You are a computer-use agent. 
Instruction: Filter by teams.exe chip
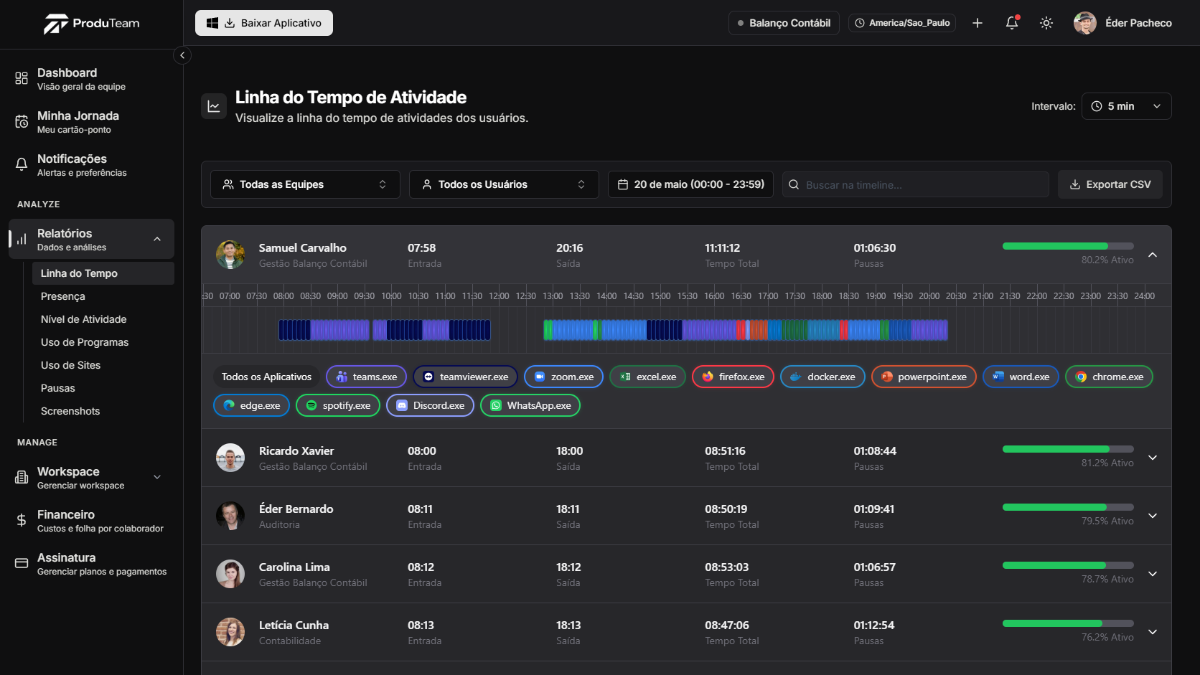coord(367,377)
